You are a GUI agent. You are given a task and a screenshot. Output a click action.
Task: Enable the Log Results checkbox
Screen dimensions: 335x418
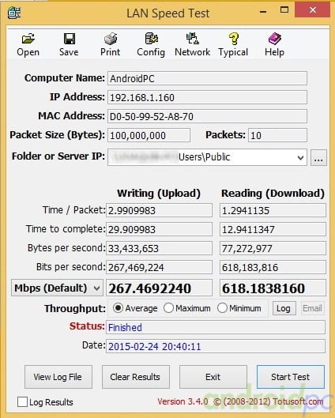(22, 401)
